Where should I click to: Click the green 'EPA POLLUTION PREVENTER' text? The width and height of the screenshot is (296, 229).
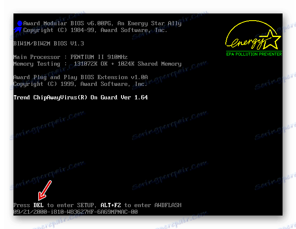point(254,54)
